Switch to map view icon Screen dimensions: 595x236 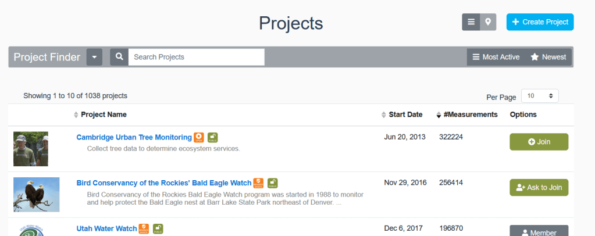[488, 22]
